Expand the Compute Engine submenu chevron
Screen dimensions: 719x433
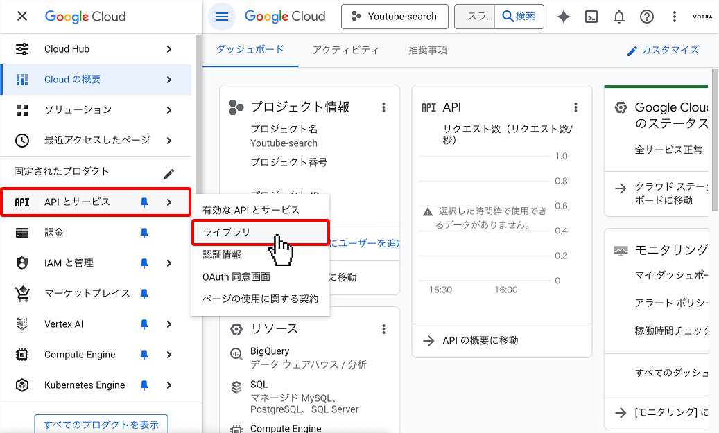coord(169,355)
